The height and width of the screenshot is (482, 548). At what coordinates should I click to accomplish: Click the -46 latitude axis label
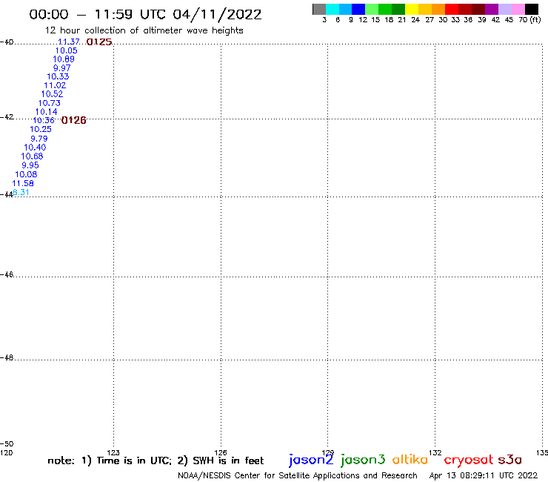(7, 275)
